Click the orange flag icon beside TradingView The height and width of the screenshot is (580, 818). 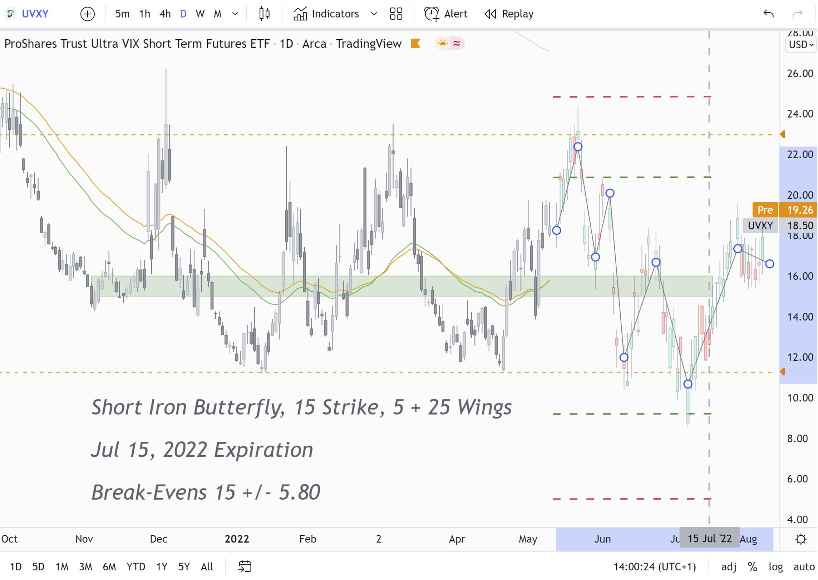click(x=415, y=44)
